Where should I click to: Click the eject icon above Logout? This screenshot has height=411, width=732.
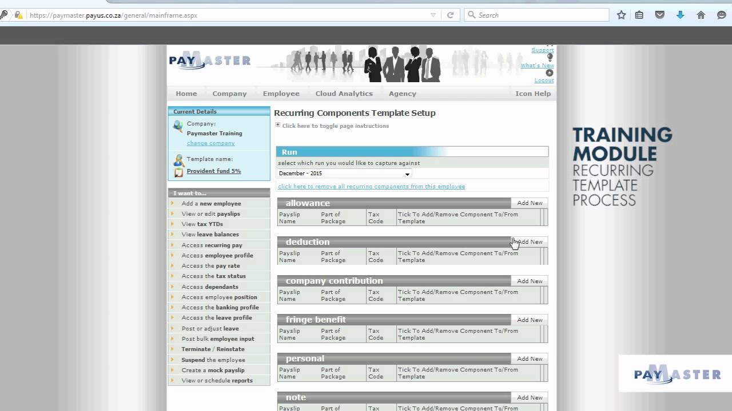click(550, 72)
